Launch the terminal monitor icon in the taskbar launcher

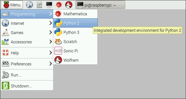49,5
